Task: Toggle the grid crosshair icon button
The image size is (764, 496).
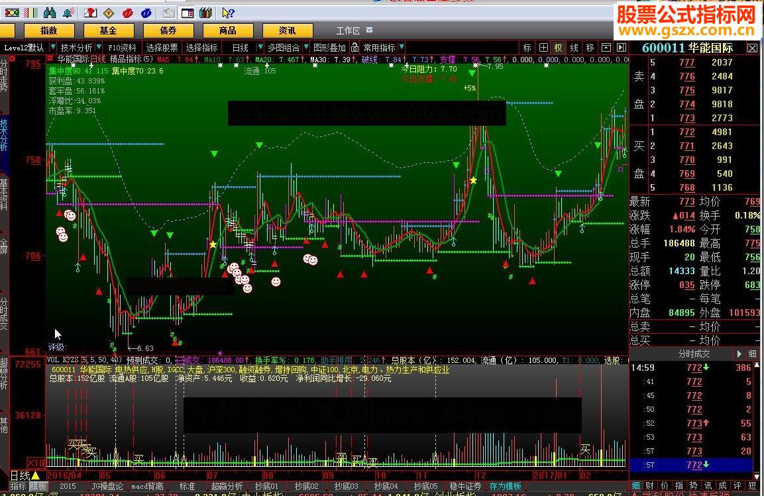Action: (543, 48)
